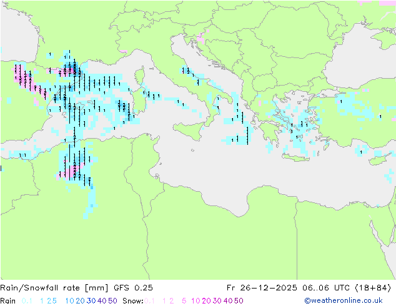
Task: Select the Snow legend 10 value
Action: click(x=196, y=301)
